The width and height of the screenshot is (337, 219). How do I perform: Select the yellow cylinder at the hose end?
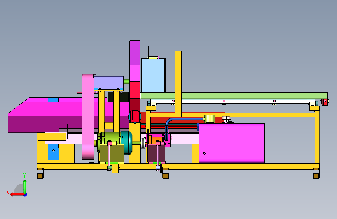(210, 119)
